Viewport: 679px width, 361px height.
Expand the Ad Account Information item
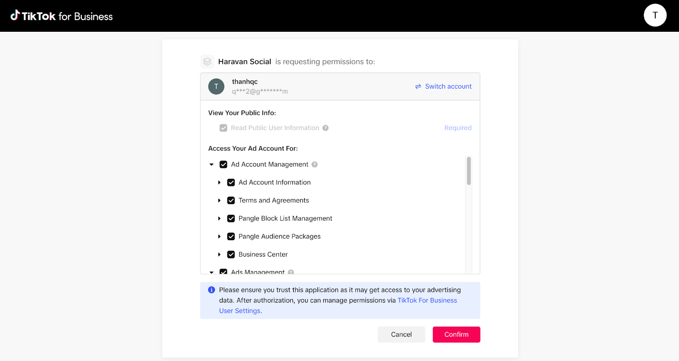219,183
